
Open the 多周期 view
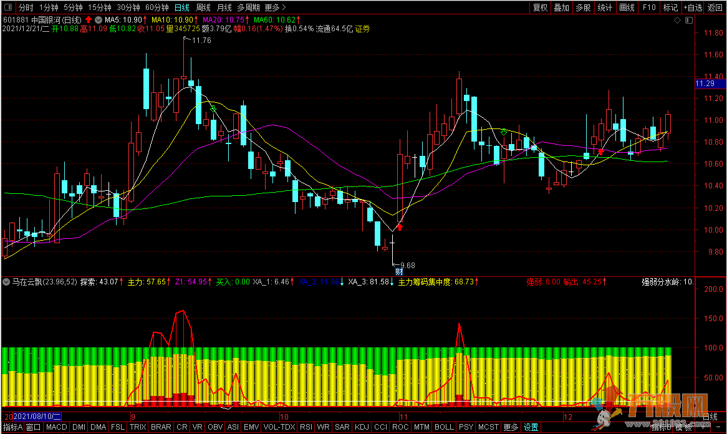pos(248,7)
